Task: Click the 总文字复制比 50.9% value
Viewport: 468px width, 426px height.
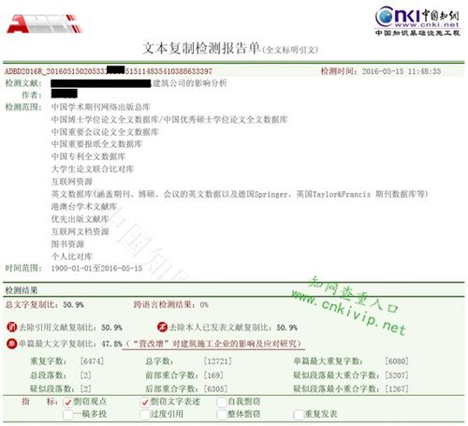Action: coord(73,304)
